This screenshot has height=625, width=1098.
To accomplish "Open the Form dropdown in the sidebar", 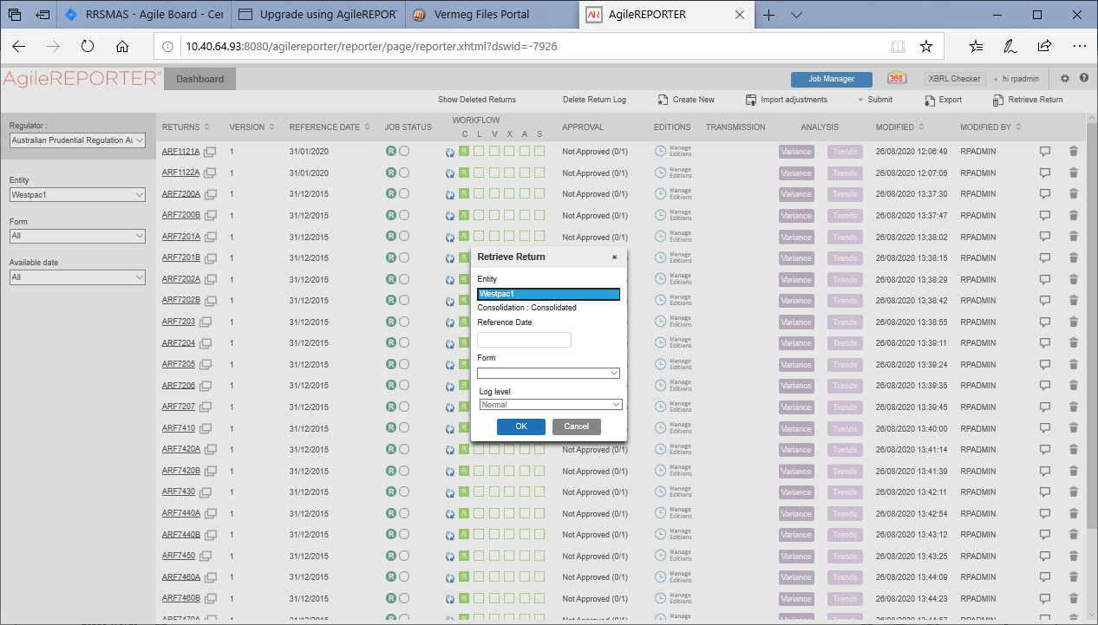I will [77, 235].
